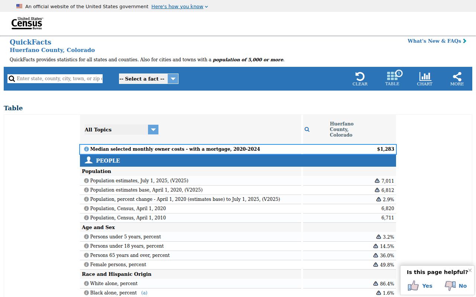The height and width of the screenshot is (297, 476).
Task: Open the '-- Select a fact --' dropdown
Action: click(149, 79)
